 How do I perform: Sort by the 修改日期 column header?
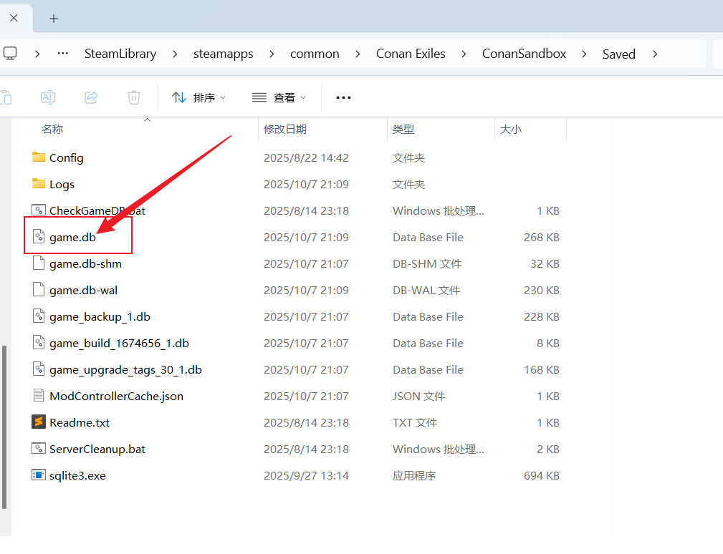[285, 129]
